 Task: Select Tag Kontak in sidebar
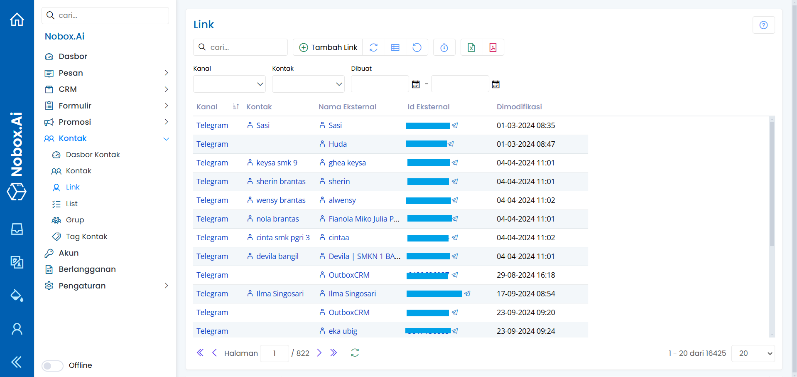pos(86,237)
